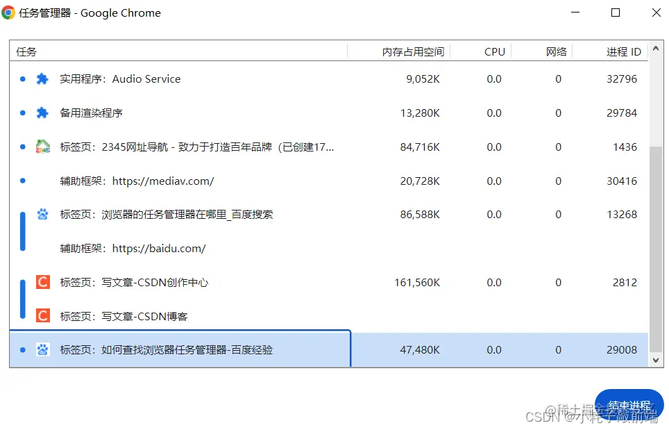
Task: Click memory value 20,728K
Action: 420,181
